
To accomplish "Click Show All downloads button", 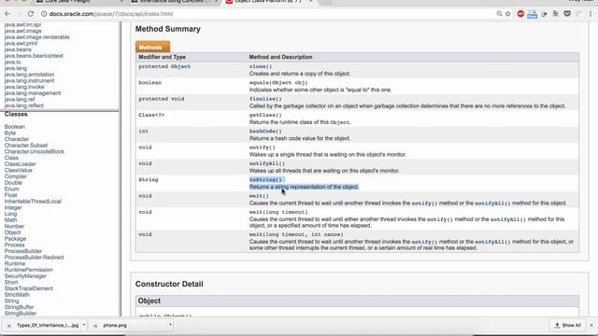I will click(x=568, y=326).
